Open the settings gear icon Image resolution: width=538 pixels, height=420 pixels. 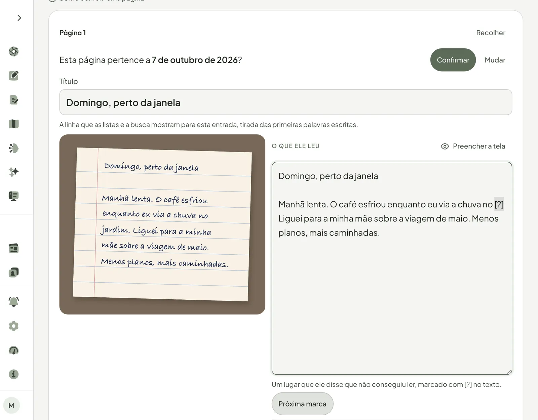tap(13, 326)
